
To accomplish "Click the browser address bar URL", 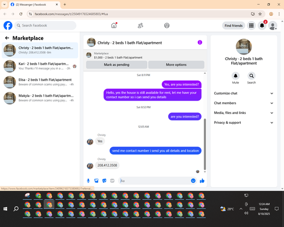I will 71,14.
